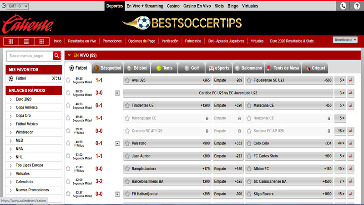Open the GMT +3 timezone dropdown
Screen dimensions: 364x205
coord(18,6)
